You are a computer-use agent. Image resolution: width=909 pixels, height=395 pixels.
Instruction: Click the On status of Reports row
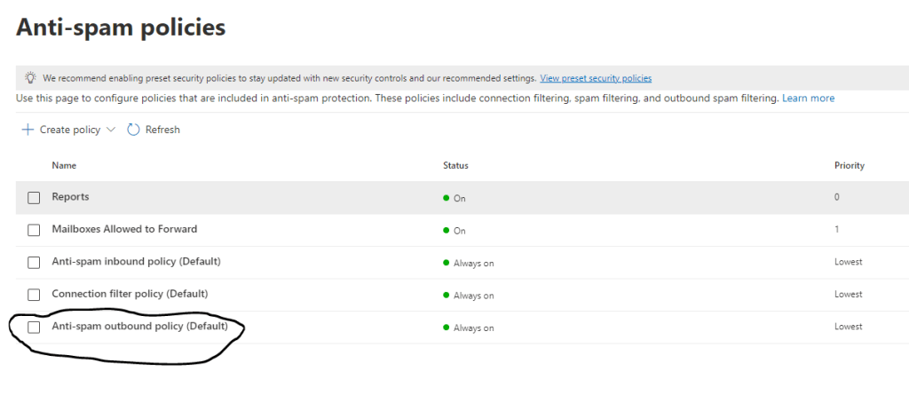point(454,198)
